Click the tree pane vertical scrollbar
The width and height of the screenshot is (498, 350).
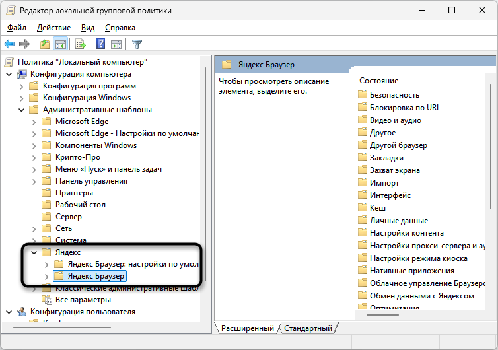(205, 174)
